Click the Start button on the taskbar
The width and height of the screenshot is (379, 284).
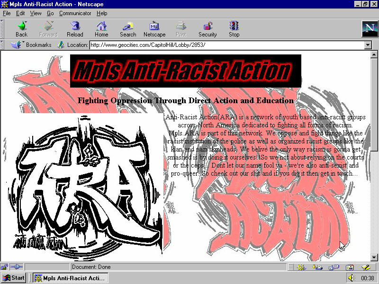pos(14,278)
